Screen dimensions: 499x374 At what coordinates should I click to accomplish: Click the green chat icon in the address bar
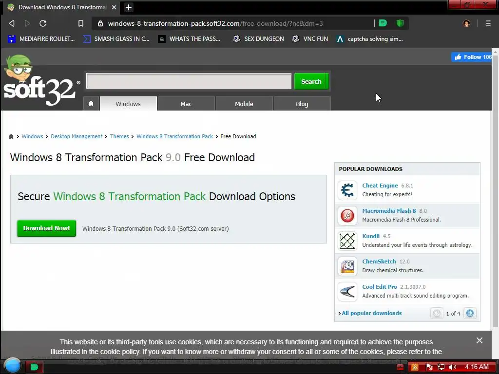coord(383,23)
